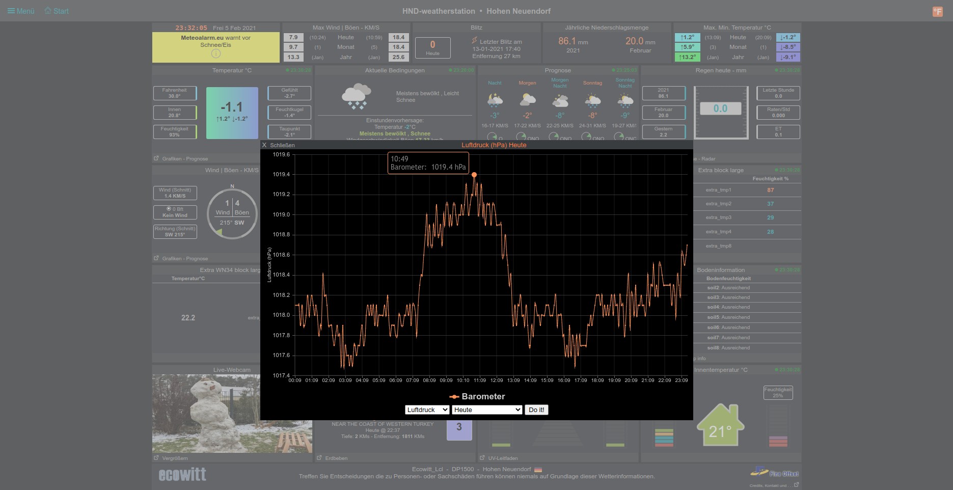Screen dimensions: 953x490
Task: Click soil5: Ausreichend row
Action: 728,317
